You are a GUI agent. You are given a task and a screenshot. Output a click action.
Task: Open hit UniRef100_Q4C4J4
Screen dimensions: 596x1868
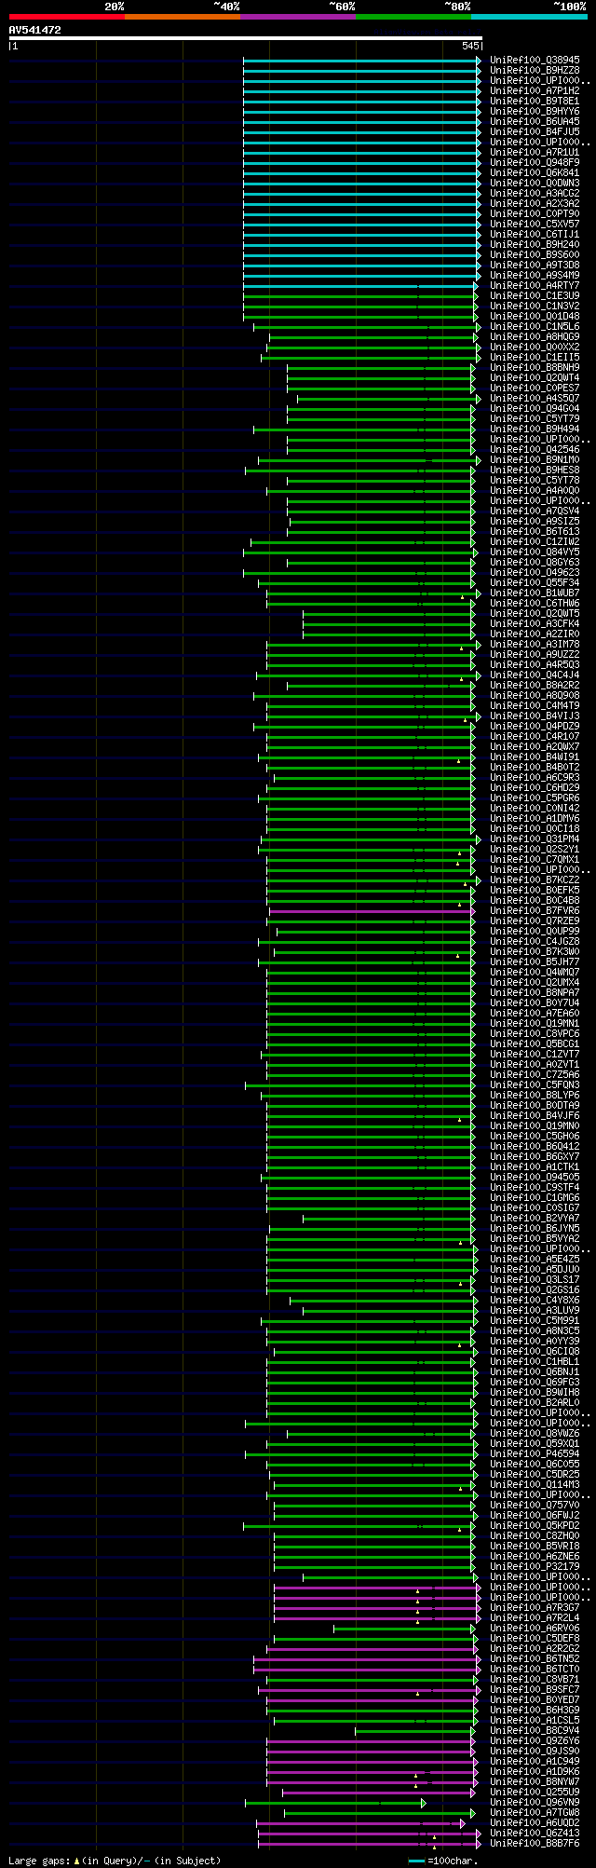535,675
